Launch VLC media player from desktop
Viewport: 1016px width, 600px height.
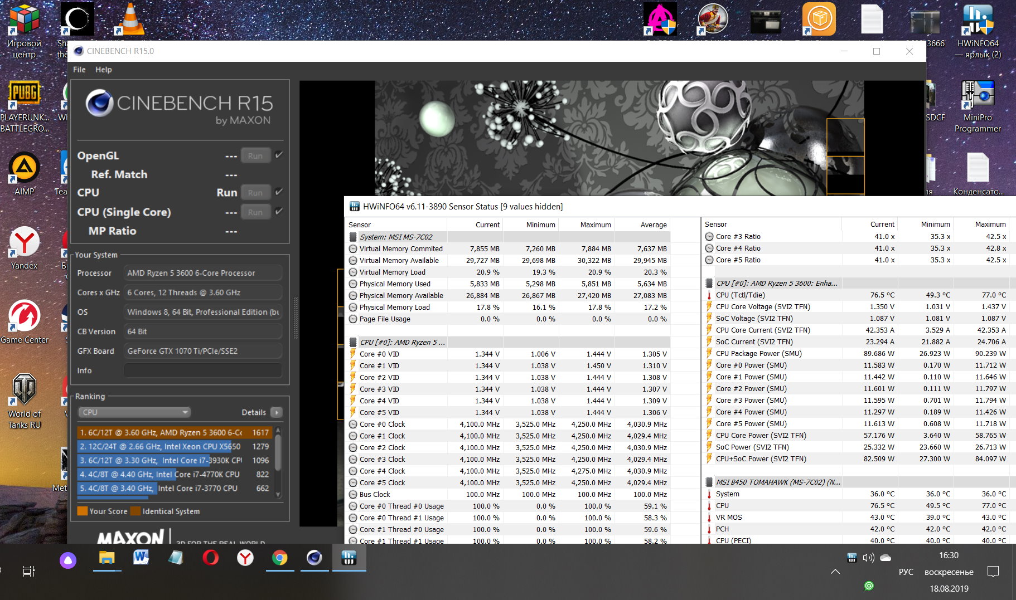click(x=130, y=19)
